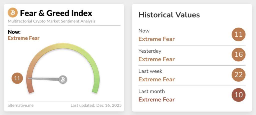Click the Multifactorial Crypto Market Sentiment subtitle

tap(51, 21)
